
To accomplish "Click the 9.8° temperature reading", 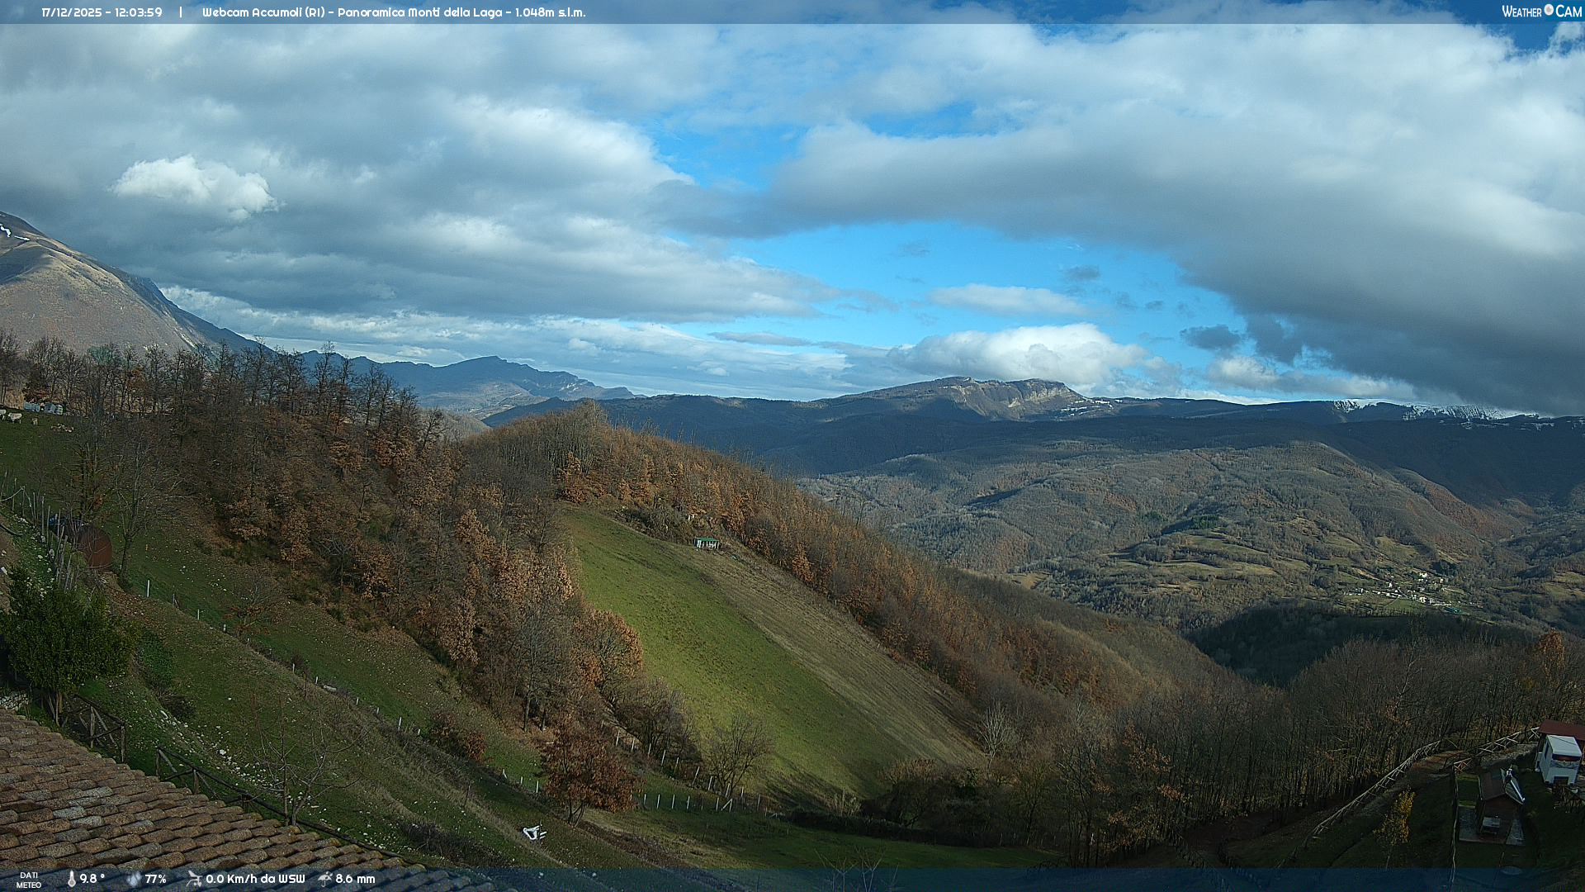I will click(92, 879).
